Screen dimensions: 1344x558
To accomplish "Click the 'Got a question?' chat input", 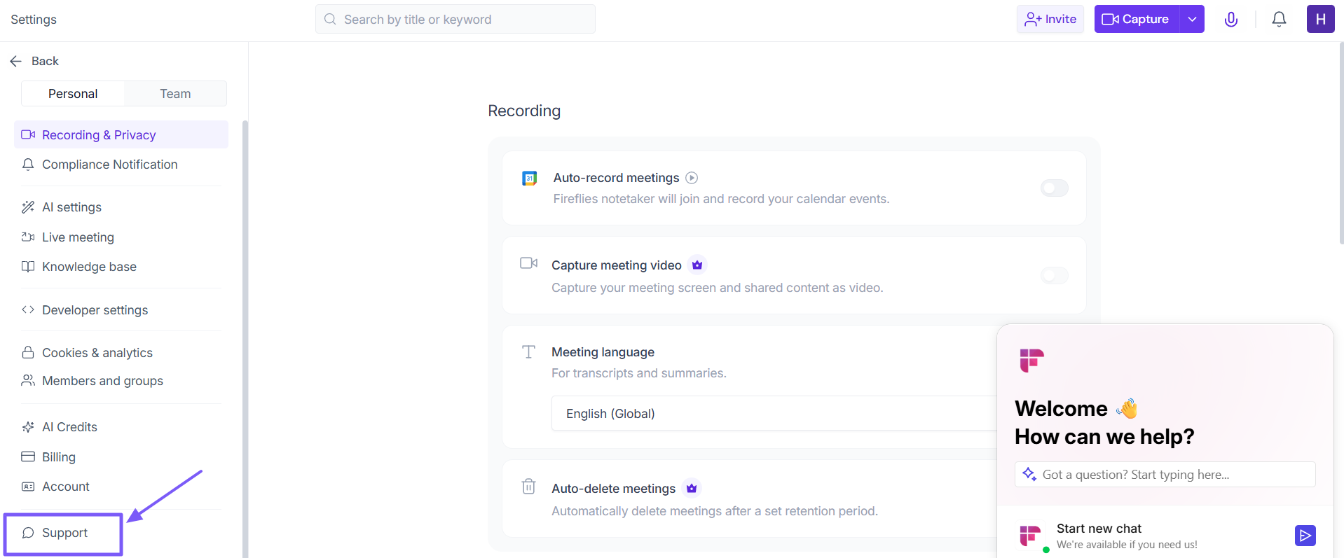I will pyautogui.click(x=1165, y=474).
